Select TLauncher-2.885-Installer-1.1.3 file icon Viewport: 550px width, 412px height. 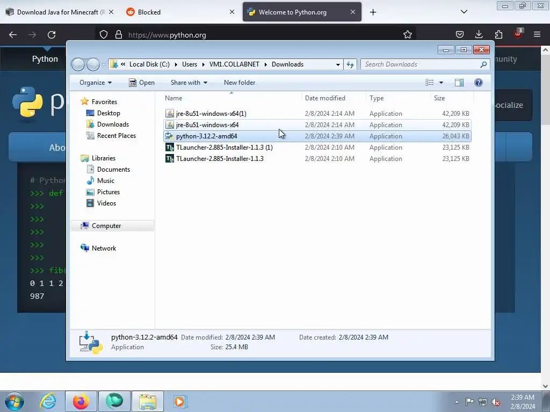tap(169, 158)
